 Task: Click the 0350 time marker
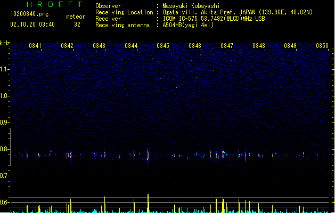click(x=322, y=45)
